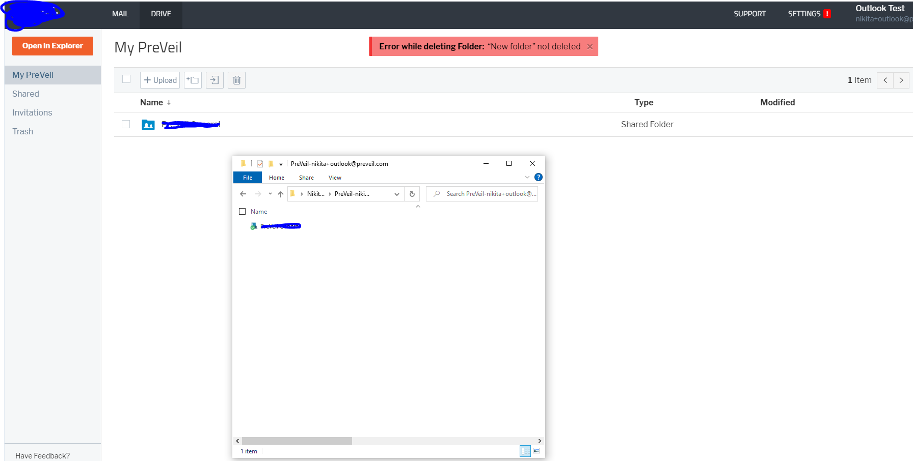Screen dimensions: 913x461
Task: Open Quick Access Toolbar customization arrow
Action: point(281,163)
